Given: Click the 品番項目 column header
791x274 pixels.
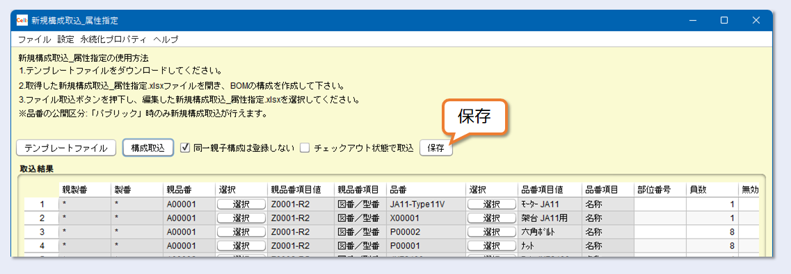Looking at the screenshot, I should [607, 190].
